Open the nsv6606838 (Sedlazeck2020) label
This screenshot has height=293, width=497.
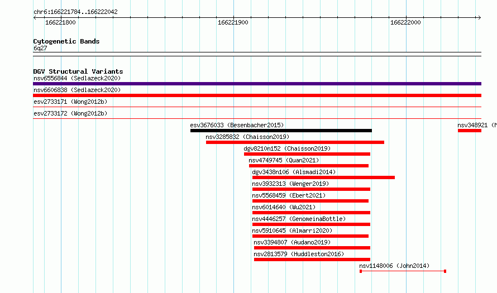[77, 90]
